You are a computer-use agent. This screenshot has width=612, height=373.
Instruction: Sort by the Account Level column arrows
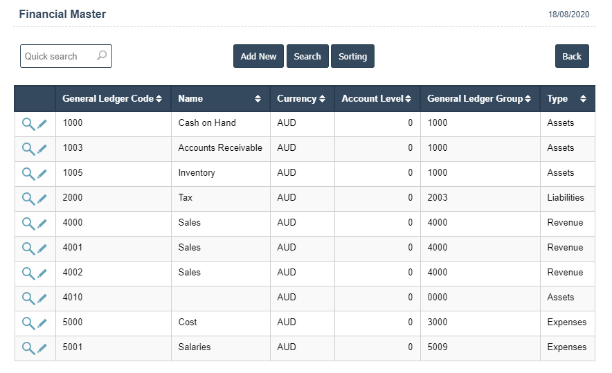click(x=408, y=99)
